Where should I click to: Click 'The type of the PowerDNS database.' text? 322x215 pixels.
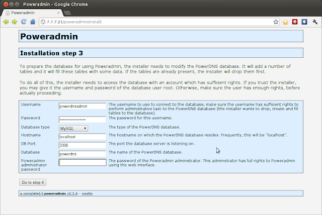tap(144, 127)
